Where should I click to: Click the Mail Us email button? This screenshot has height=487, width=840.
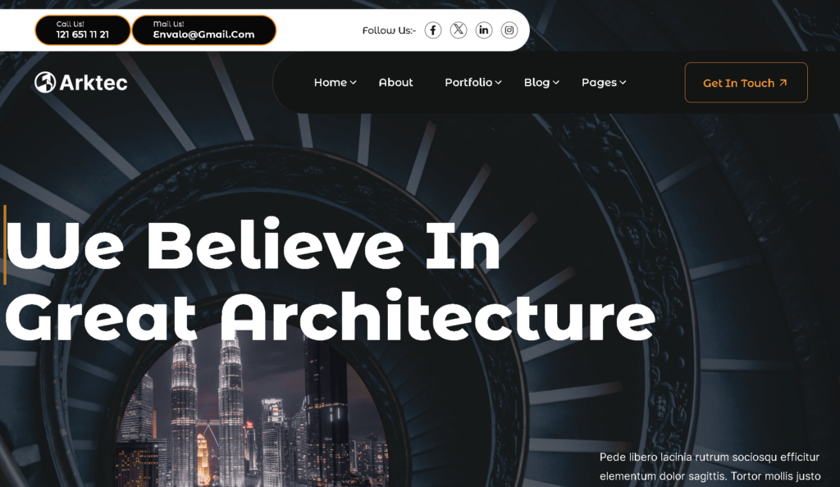(204, 30)
